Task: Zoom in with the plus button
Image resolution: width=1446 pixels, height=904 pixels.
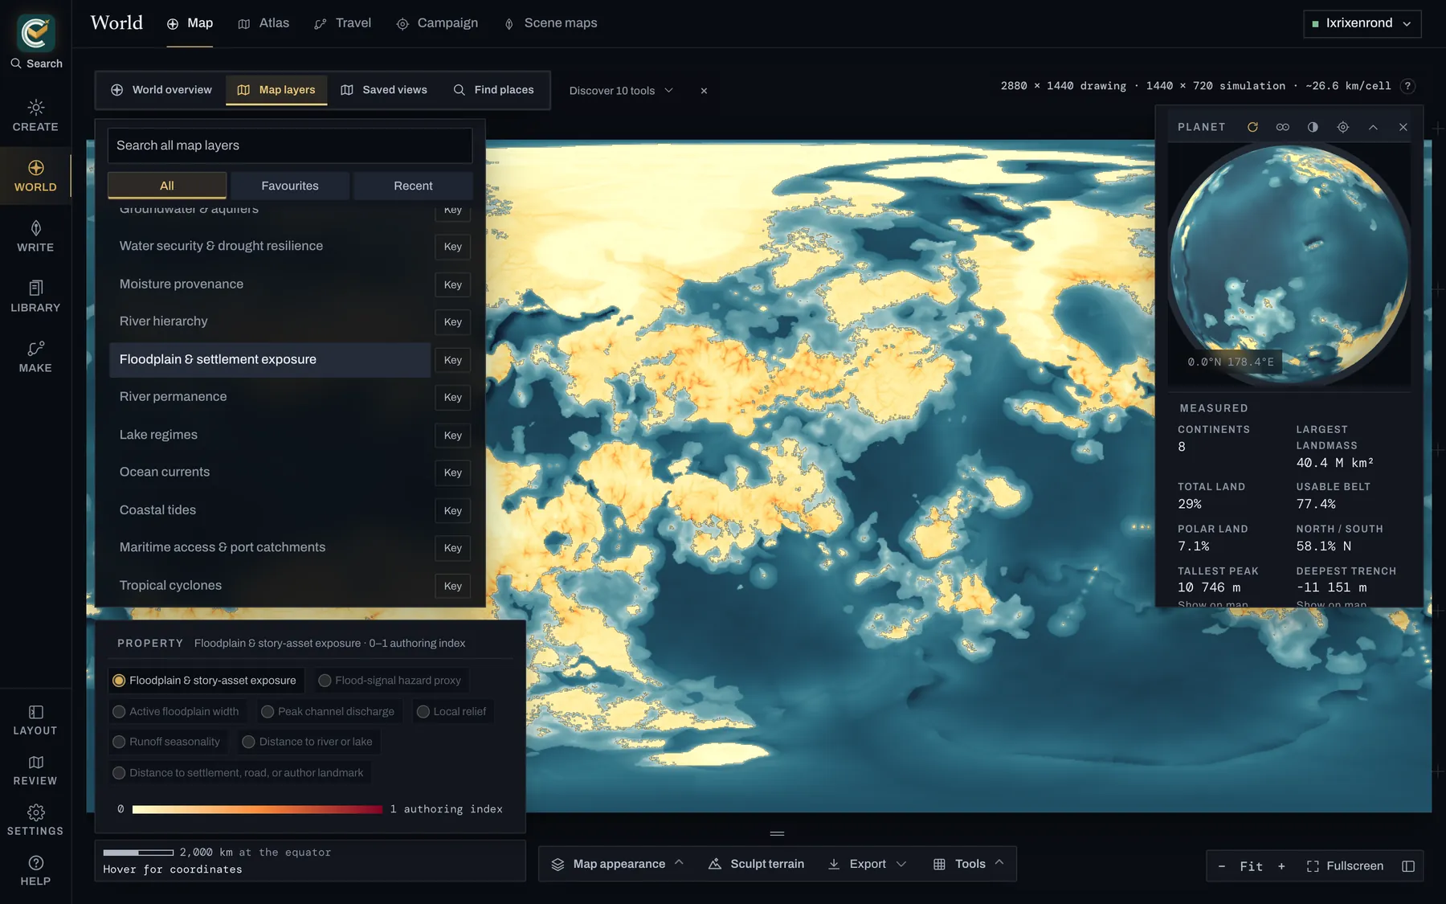Action: pyautogui.click(x=1281, y=866)
